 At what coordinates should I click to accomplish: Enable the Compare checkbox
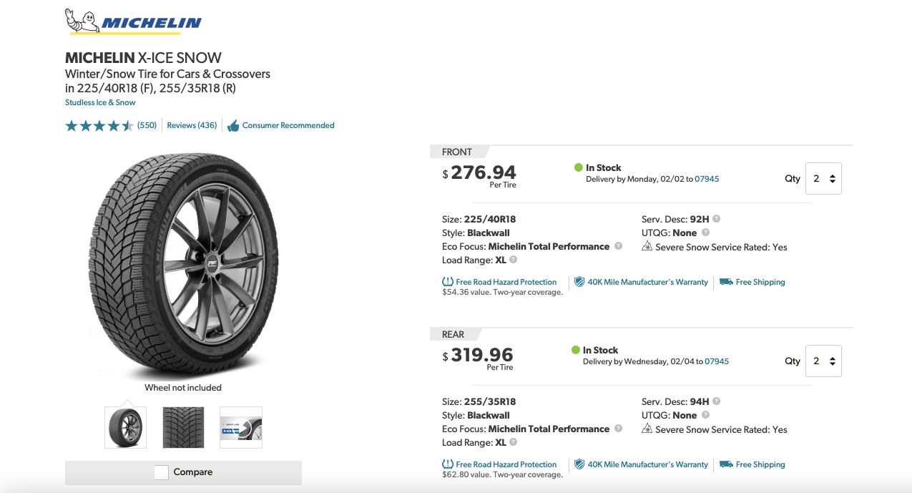click(160, 472)
